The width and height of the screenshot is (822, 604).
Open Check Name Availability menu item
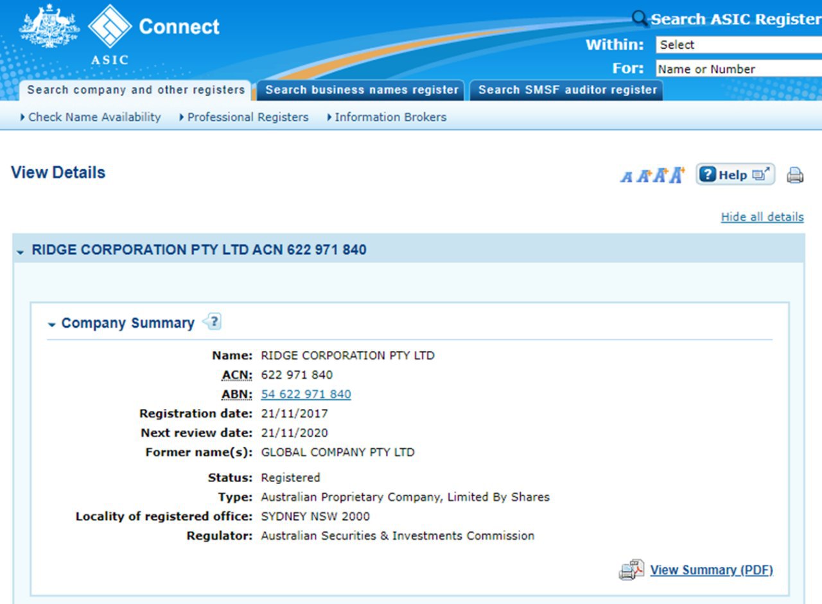click(x=94, y=117)
